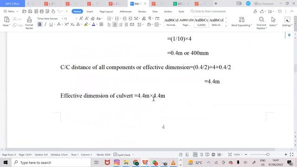Click the Sort icon in paragraph tools
The width and height of the screenshot is (297, 167).
[x=144, y=19]
